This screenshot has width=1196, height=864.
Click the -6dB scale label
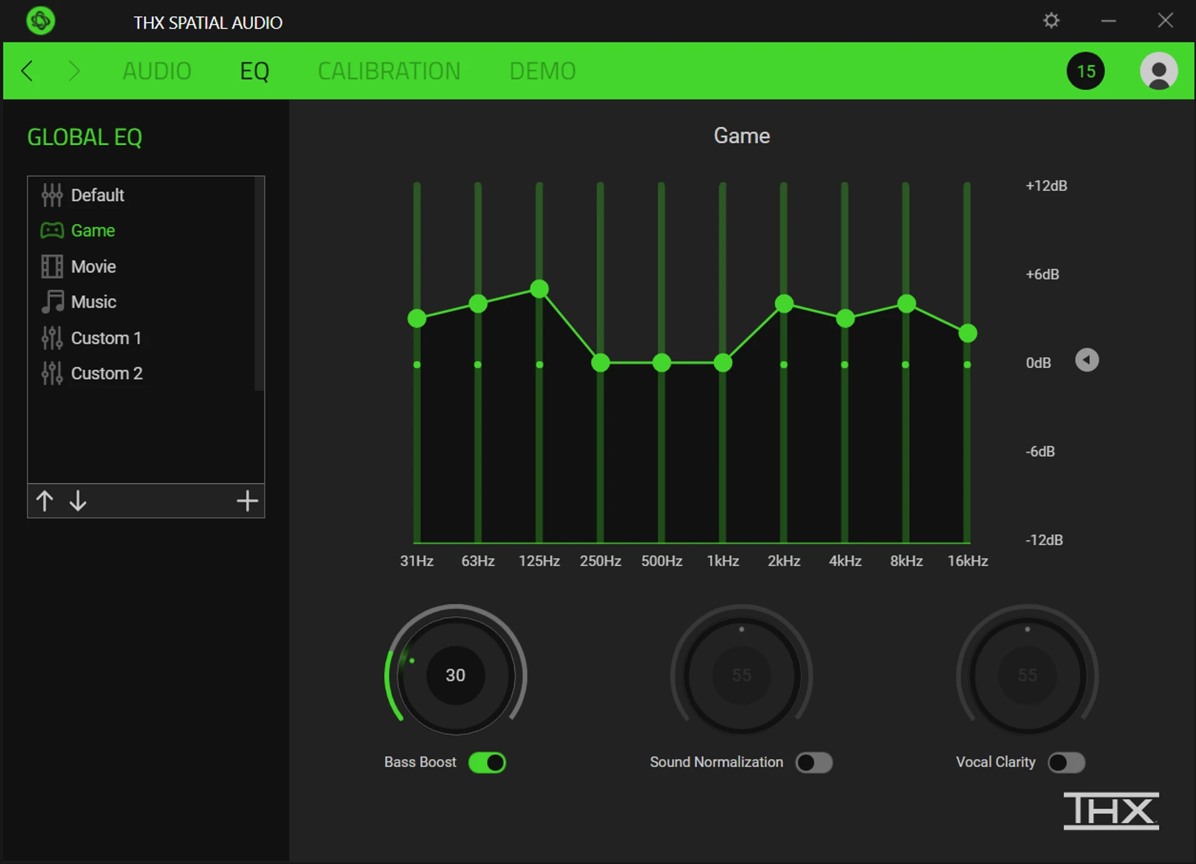1040,451
